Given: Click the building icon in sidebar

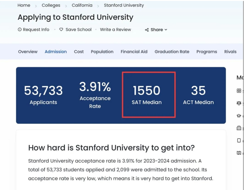Looking at the screenshot, I should pyautogui.click(x=239, y=128).
